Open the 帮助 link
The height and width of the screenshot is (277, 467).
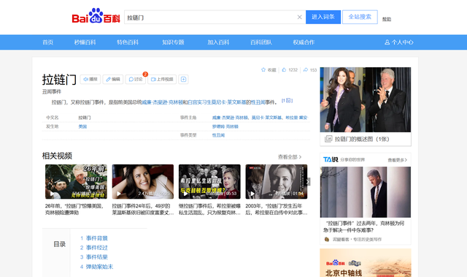point(387,19)
